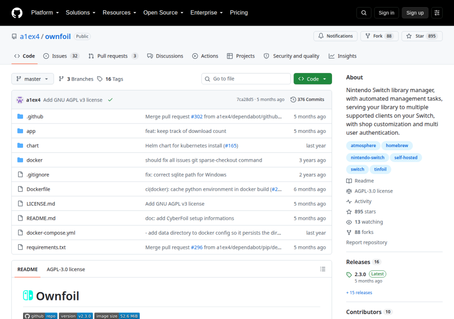
Task: Click the tinfoil topic tag
Action: (x=380, y=169)
